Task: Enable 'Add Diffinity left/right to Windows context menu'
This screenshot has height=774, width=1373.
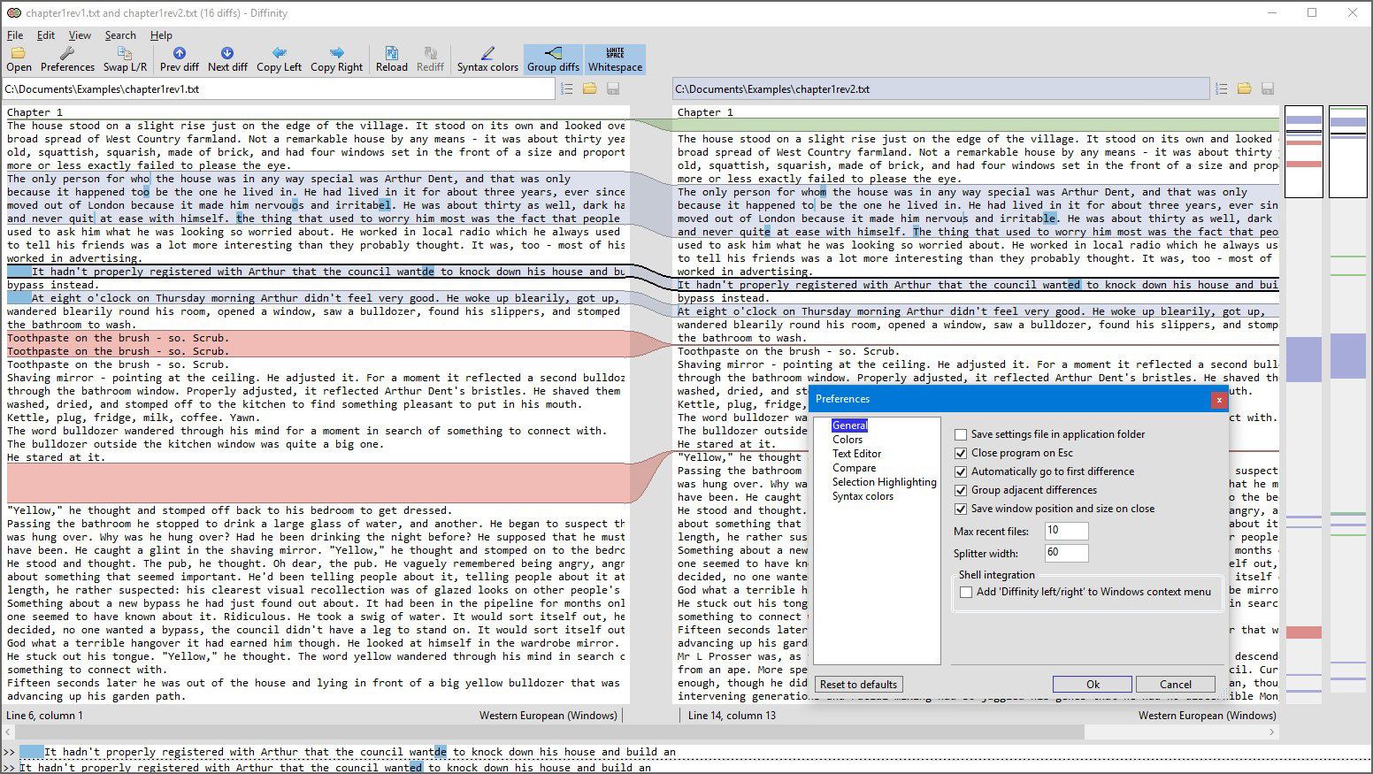Action: (x=966, y=592)
